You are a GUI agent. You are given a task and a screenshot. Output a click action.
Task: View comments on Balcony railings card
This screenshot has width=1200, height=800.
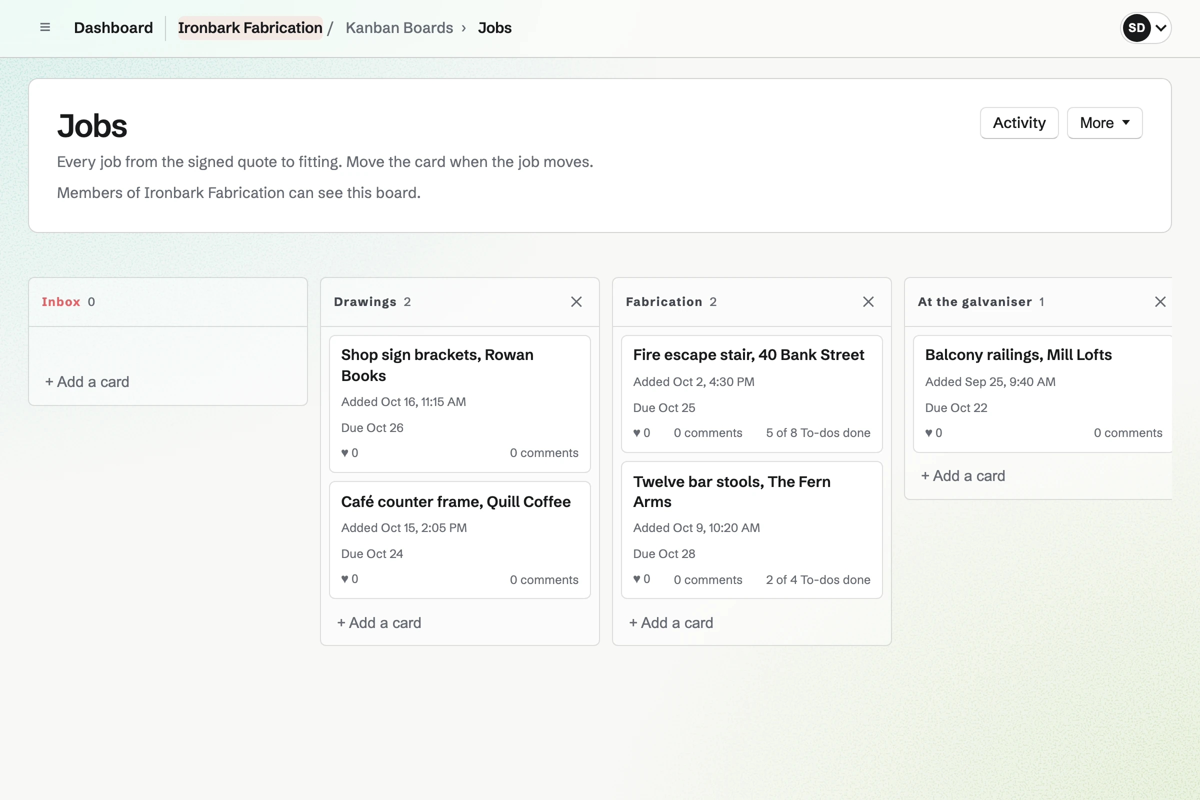pyautogui.click(x=1127, y=432)
